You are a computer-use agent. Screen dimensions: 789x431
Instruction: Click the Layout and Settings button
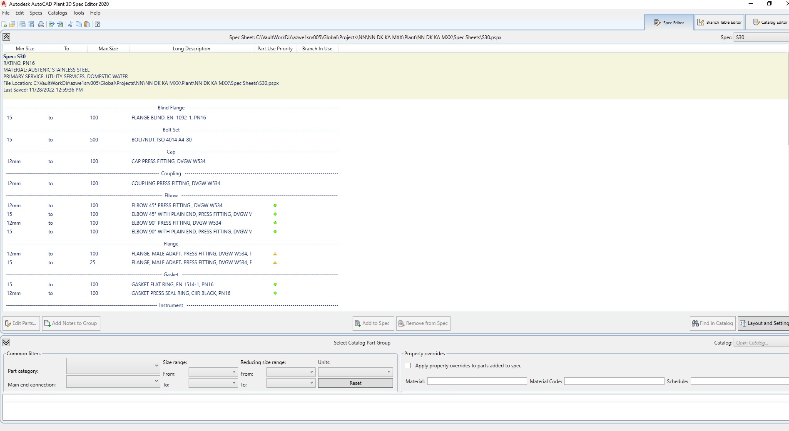[x=764, y=323]
